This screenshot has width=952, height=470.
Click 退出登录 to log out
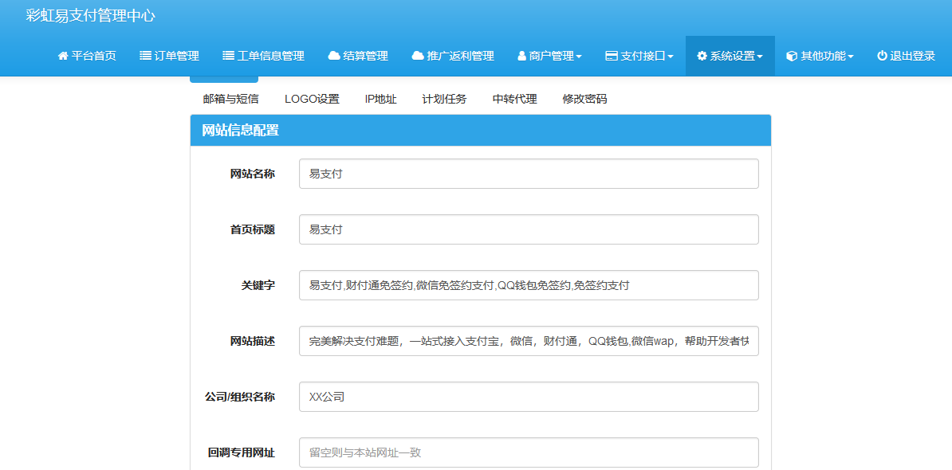[905, 56]
